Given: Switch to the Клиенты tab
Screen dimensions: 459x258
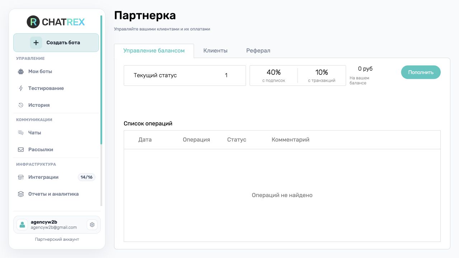Looking at the screenshot, I should point(215,51).
